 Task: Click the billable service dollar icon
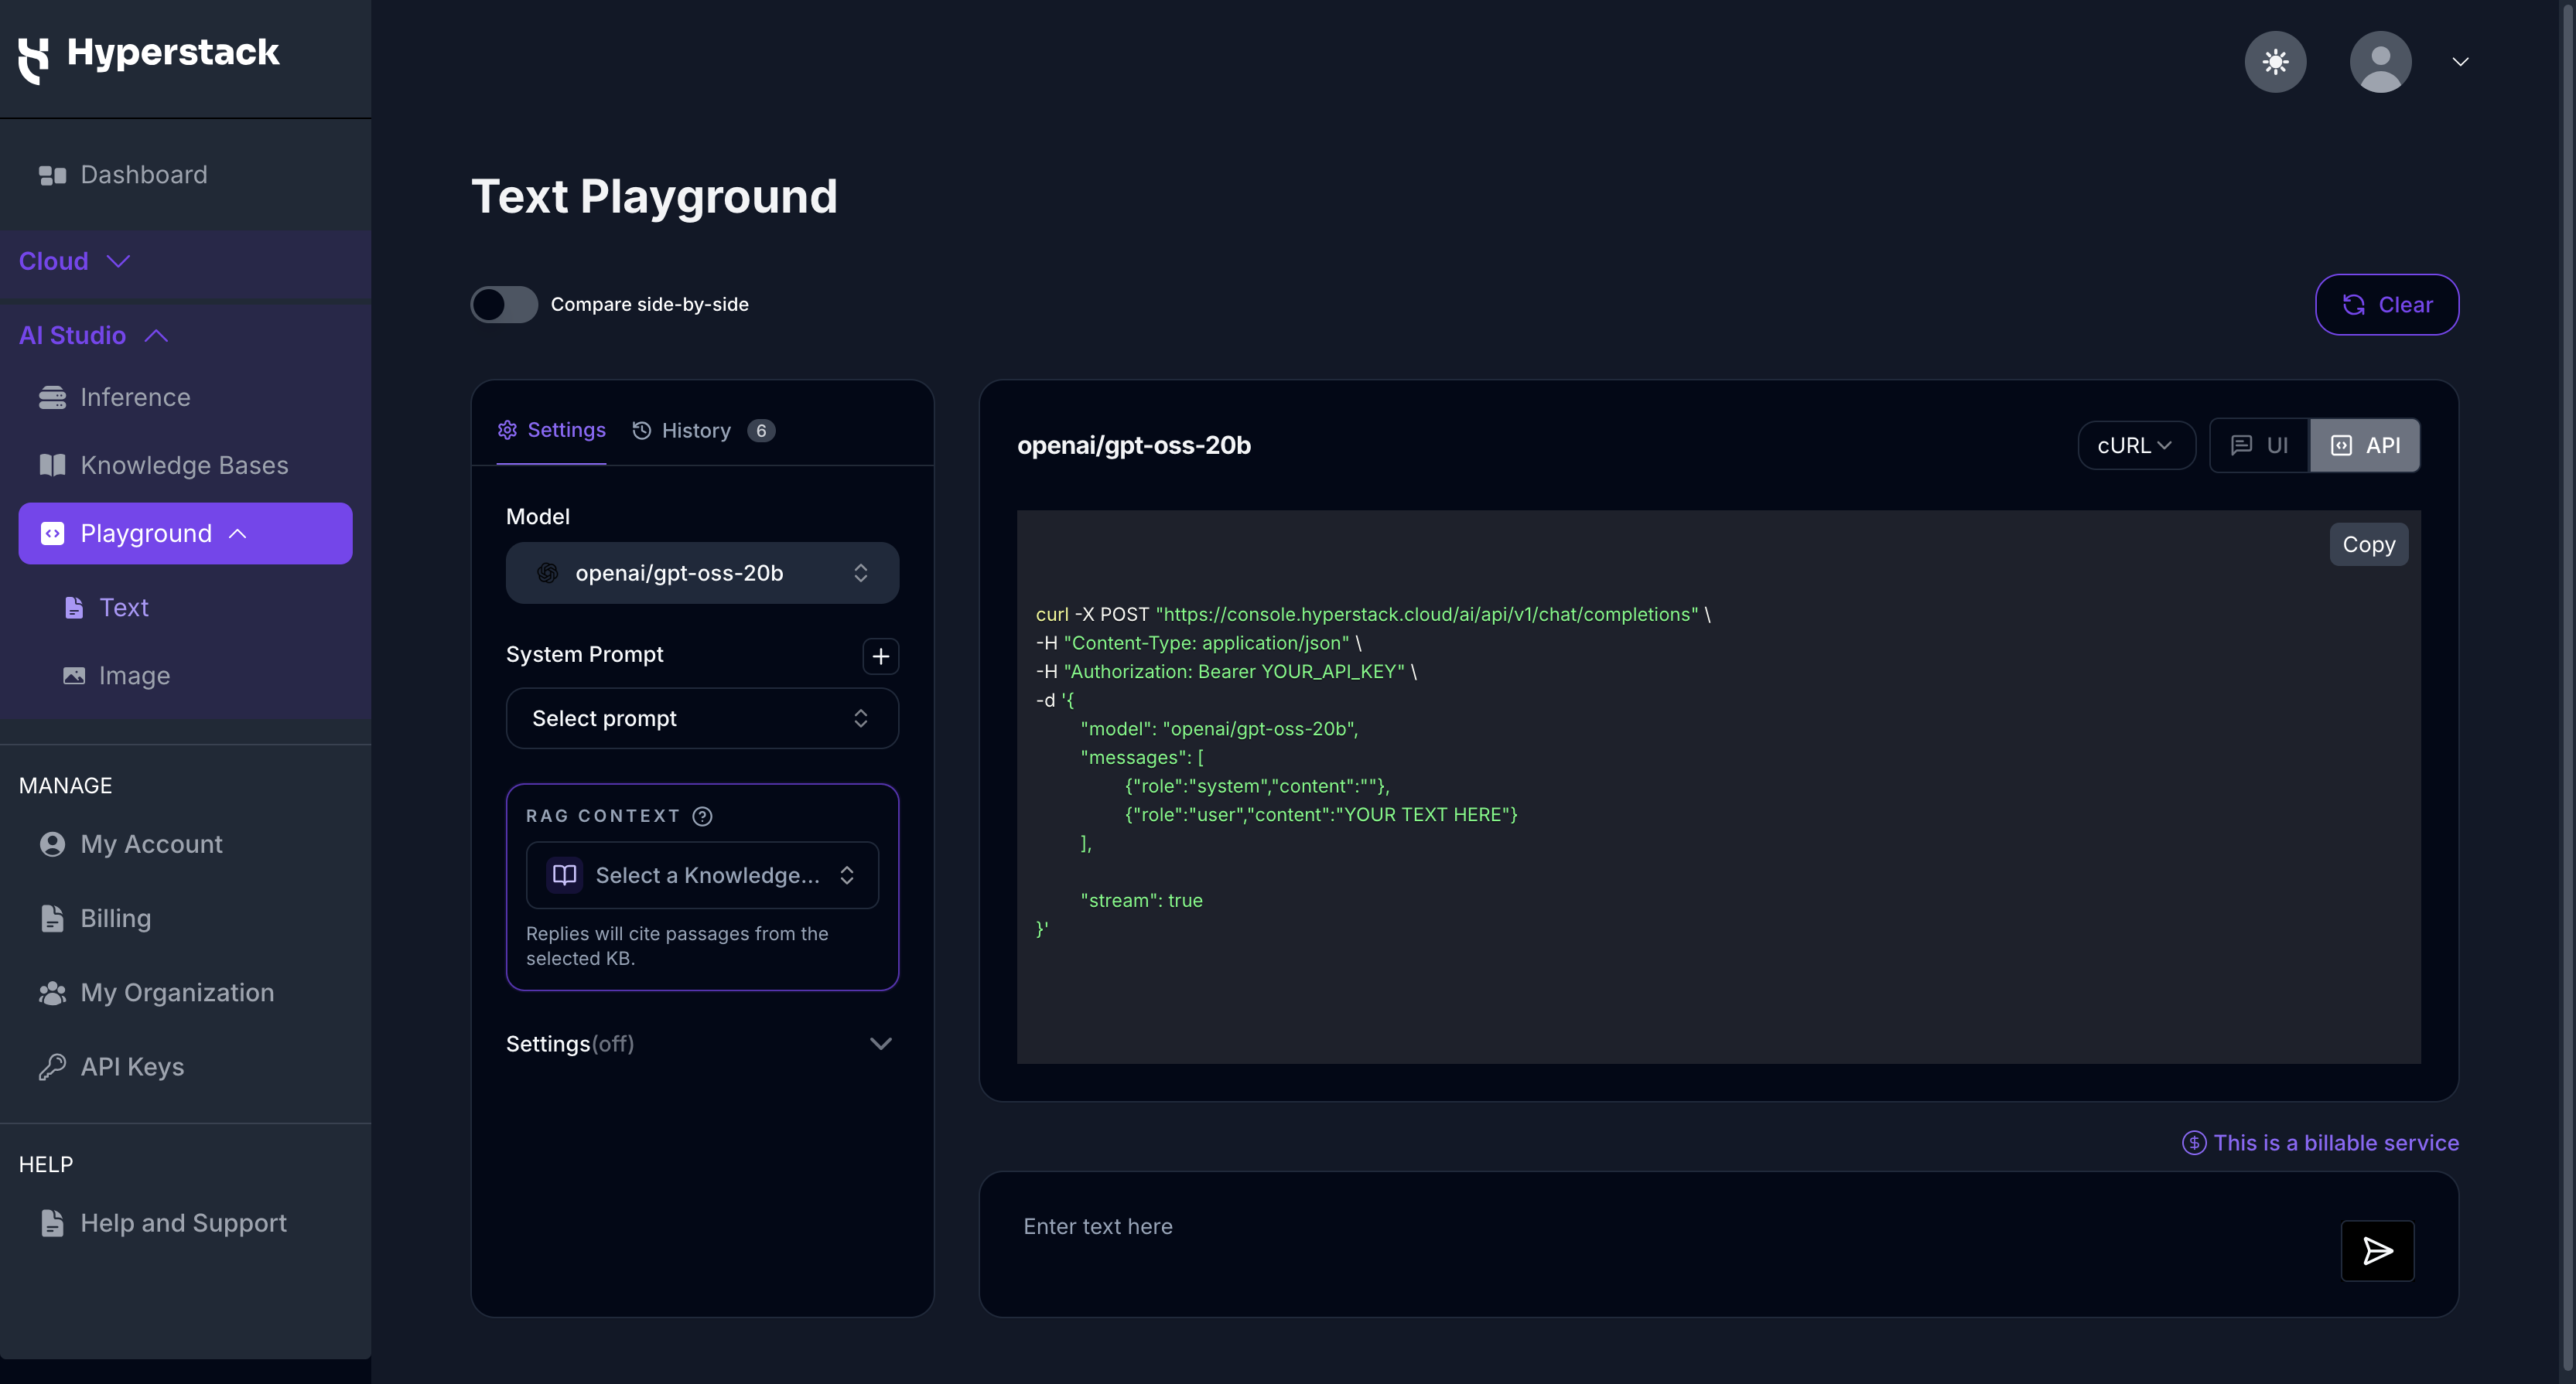click(2193, 1144)
